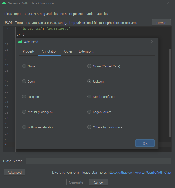Switch to the Property tab
Screen dimensions: 175x188
pos(29,51)
